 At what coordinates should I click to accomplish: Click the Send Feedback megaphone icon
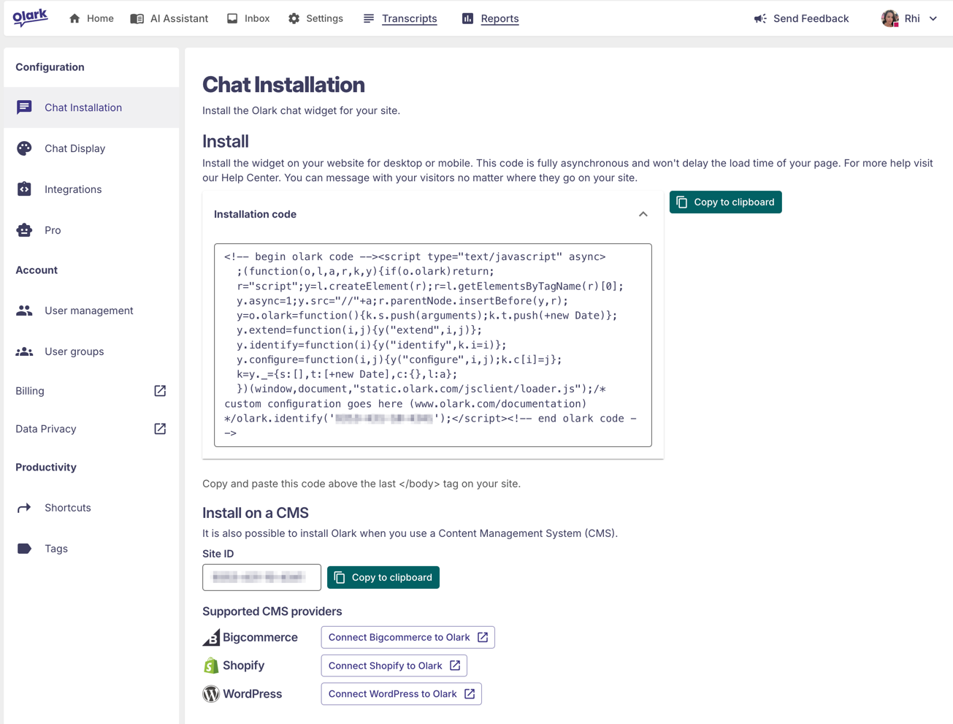coord(760,18)
